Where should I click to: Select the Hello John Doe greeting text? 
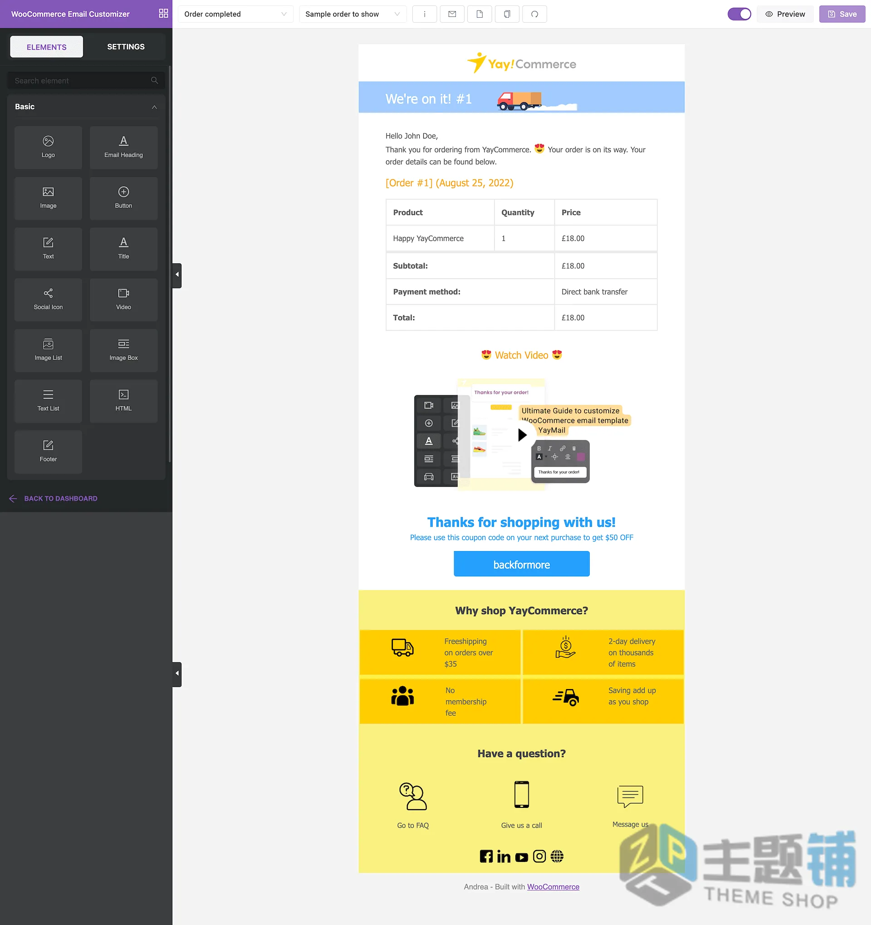(x=411, y=136)
